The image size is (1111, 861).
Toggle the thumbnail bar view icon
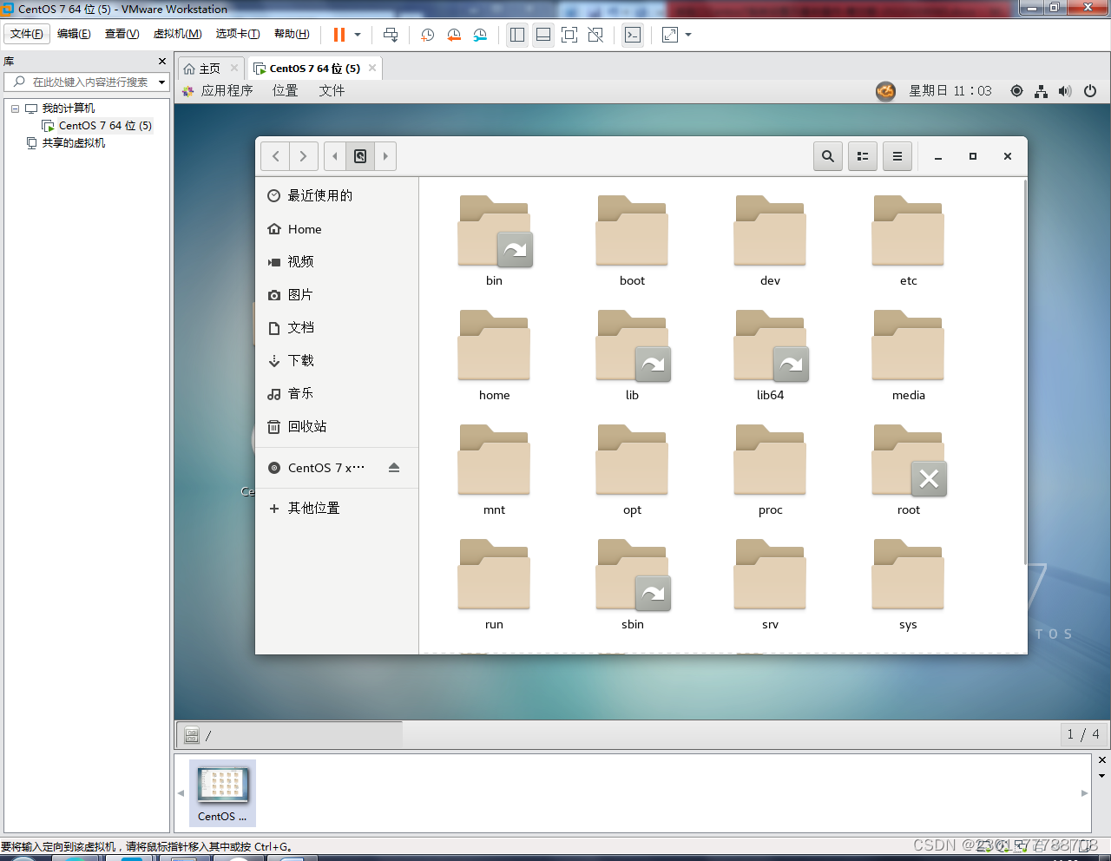543,35
